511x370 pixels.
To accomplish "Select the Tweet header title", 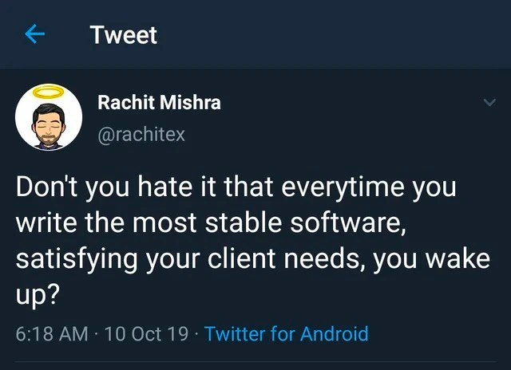I will (124, 35).
